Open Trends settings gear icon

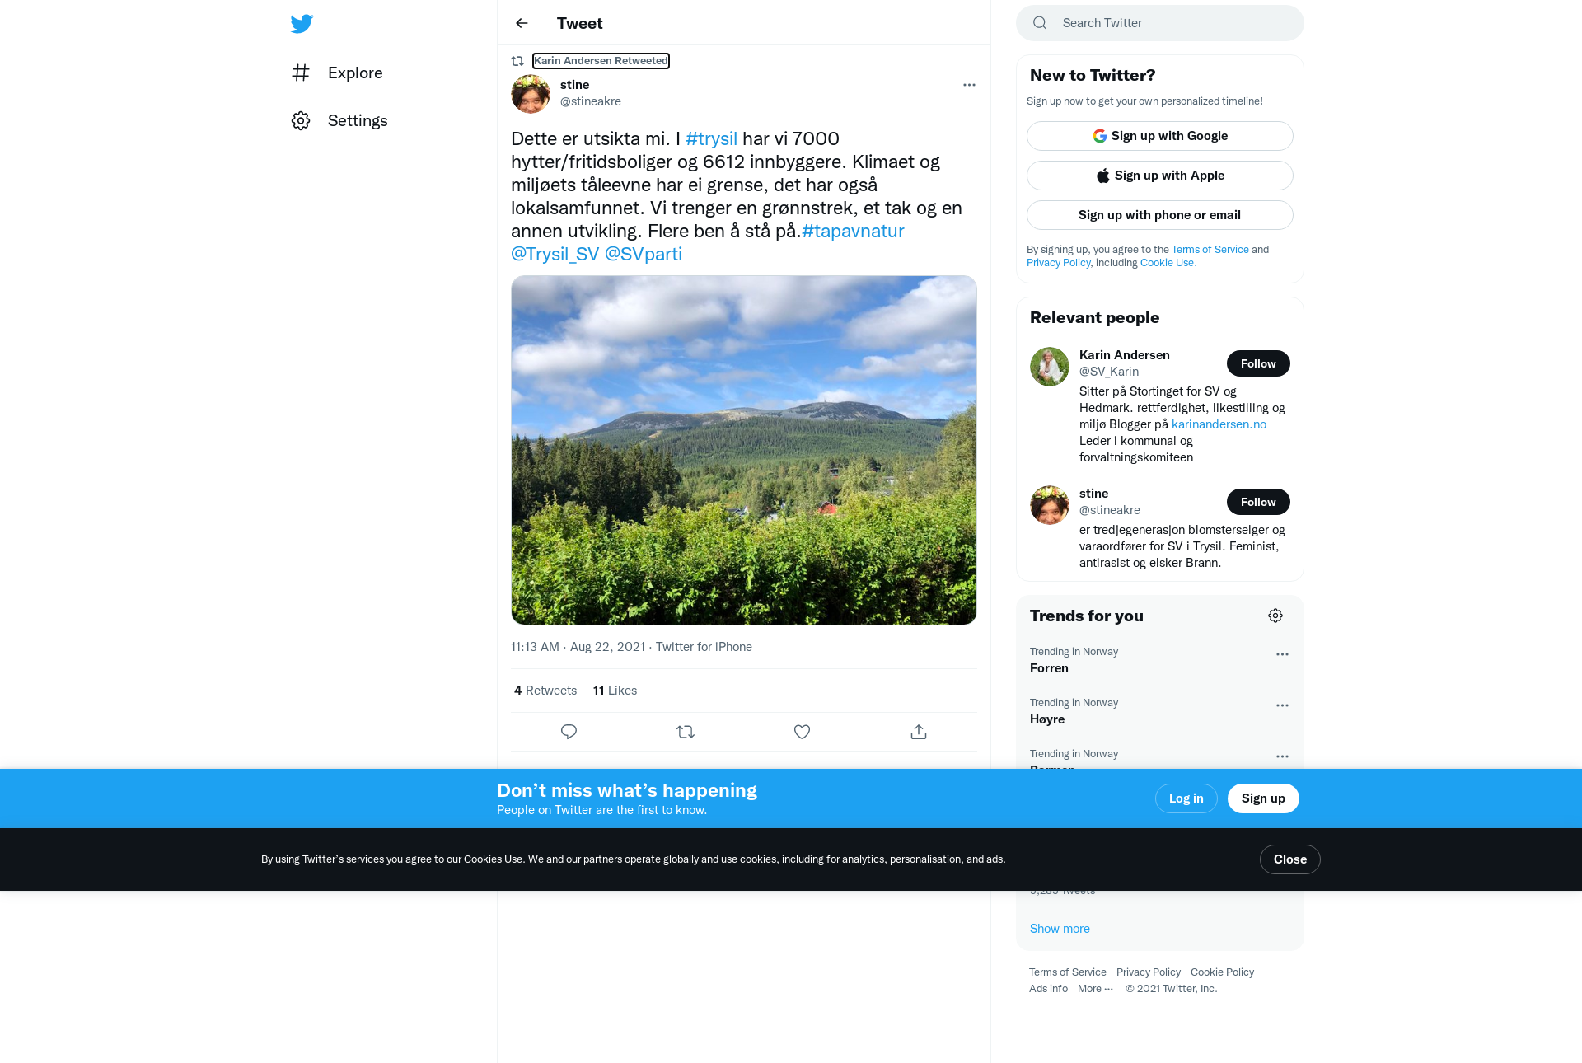pyautogui.click(x=1275, y=616)
